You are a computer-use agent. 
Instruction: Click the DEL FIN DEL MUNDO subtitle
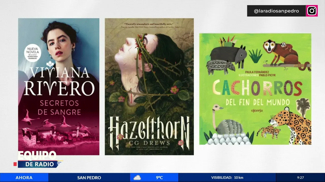click(258, 103)
